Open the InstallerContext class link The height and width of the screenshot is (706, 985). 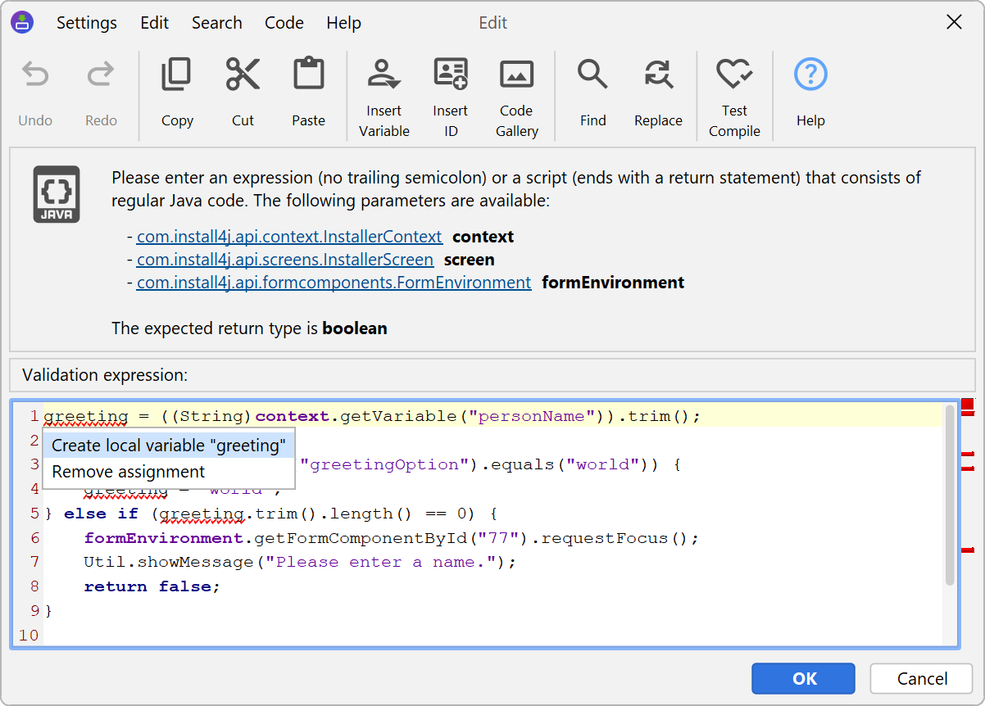289,237
